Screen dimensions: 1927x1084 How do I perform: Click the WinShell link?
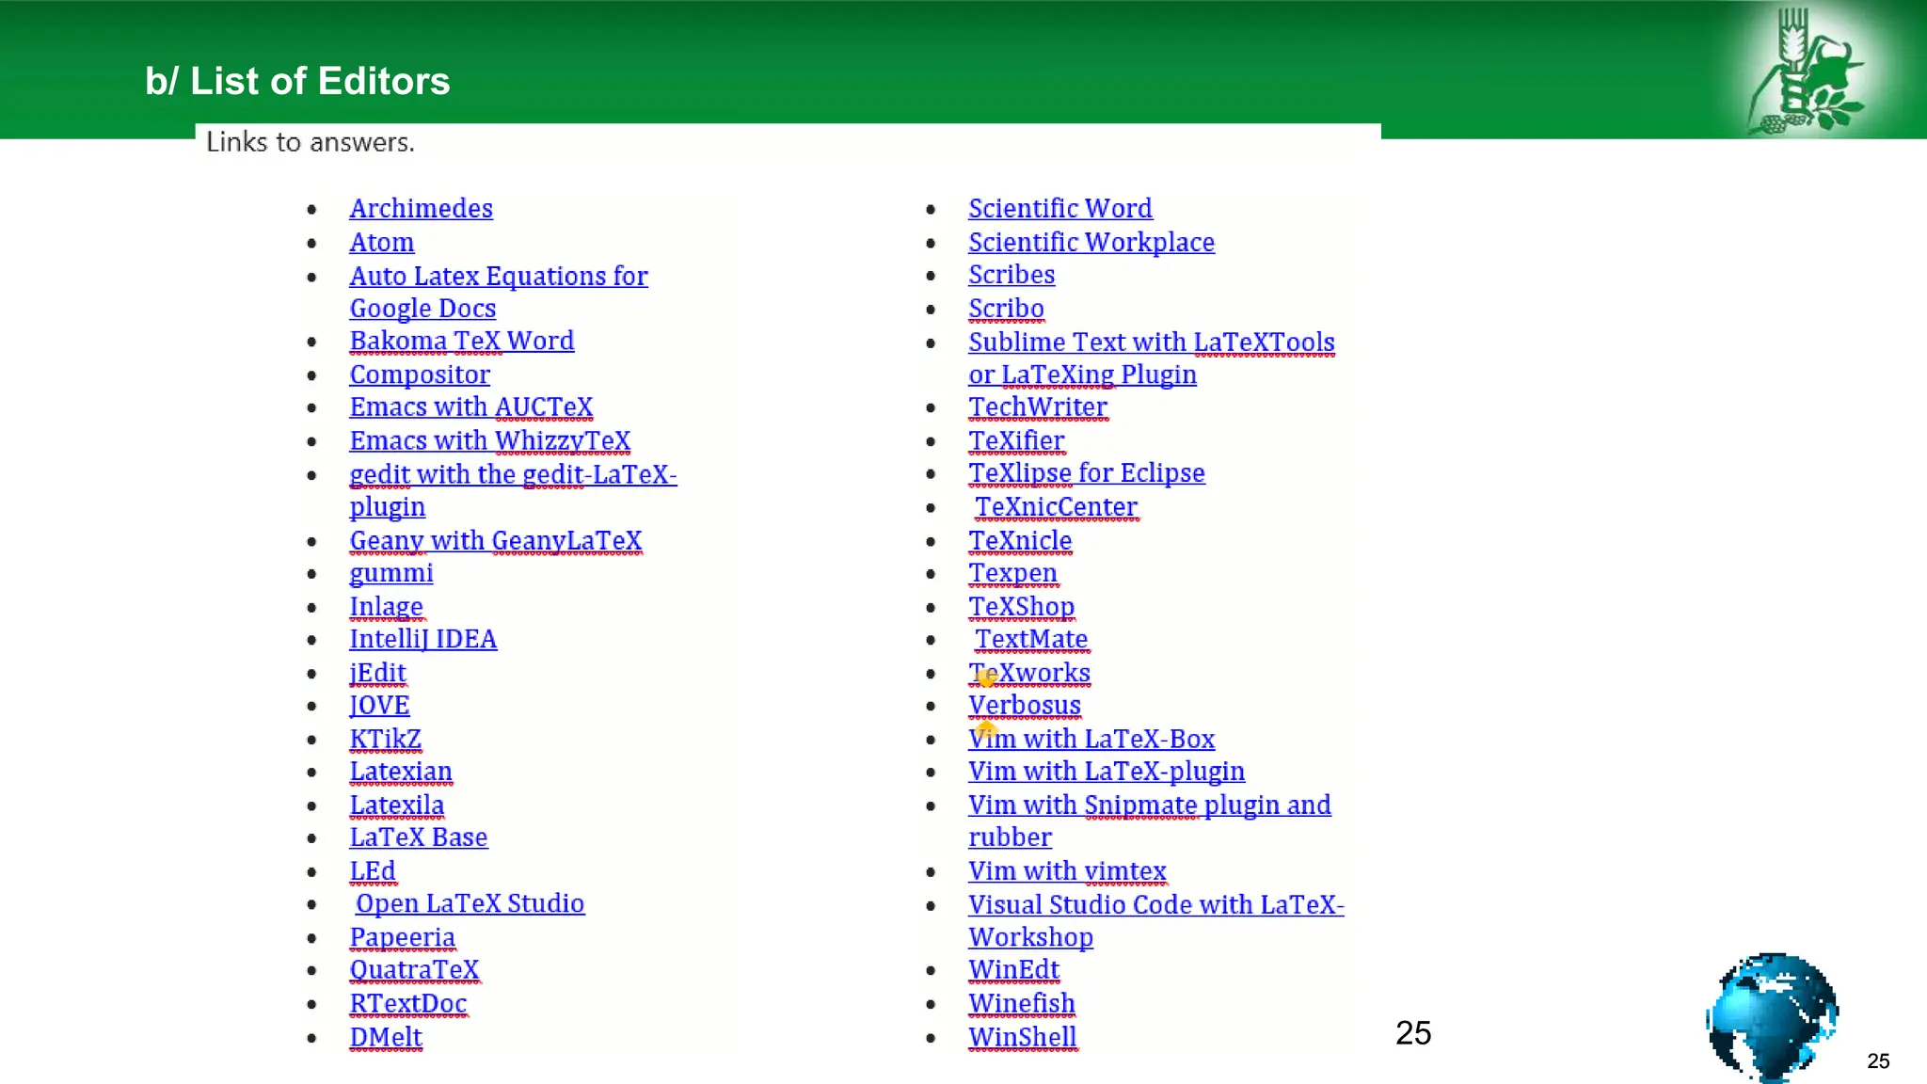pyautogui.click(x=1022, y=1037)
